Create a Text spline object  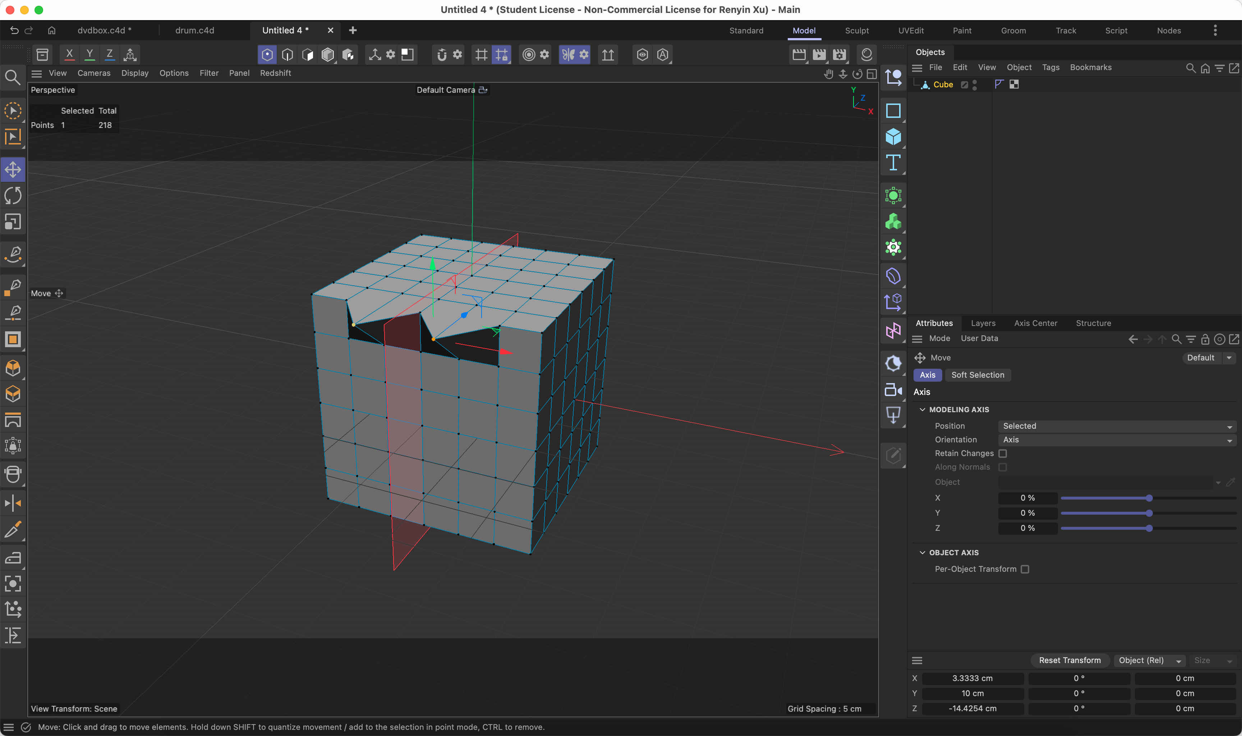(893, 163)
